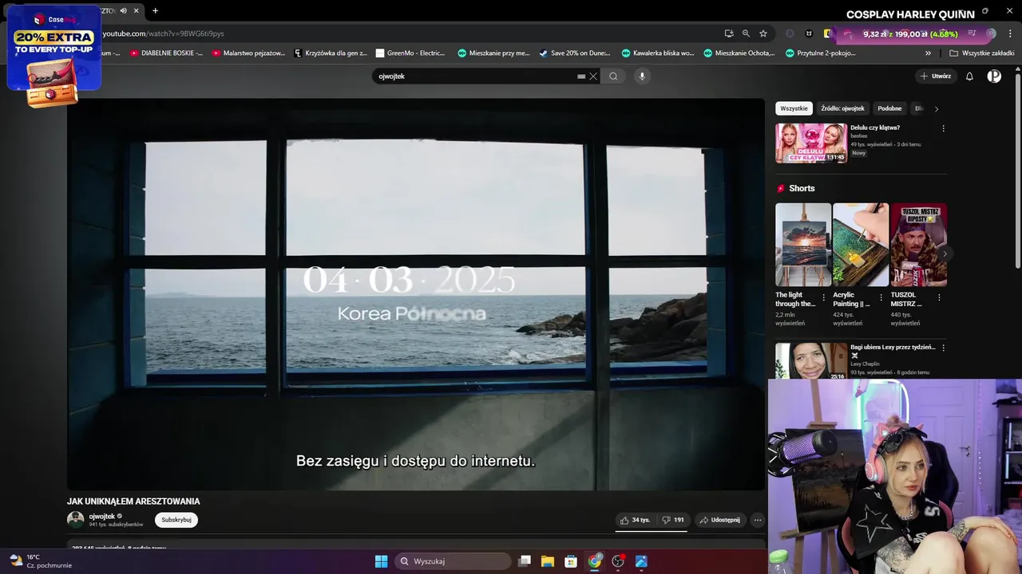Bookmark this page with the star icon
Image resolution: width=1022 pixels, height=574 pixels.
point(763,33)
